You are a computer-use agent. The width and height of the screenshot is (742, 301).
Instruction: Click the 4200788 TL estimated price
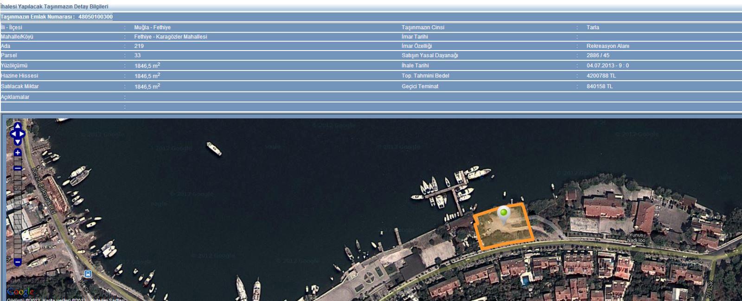[601, 76]
